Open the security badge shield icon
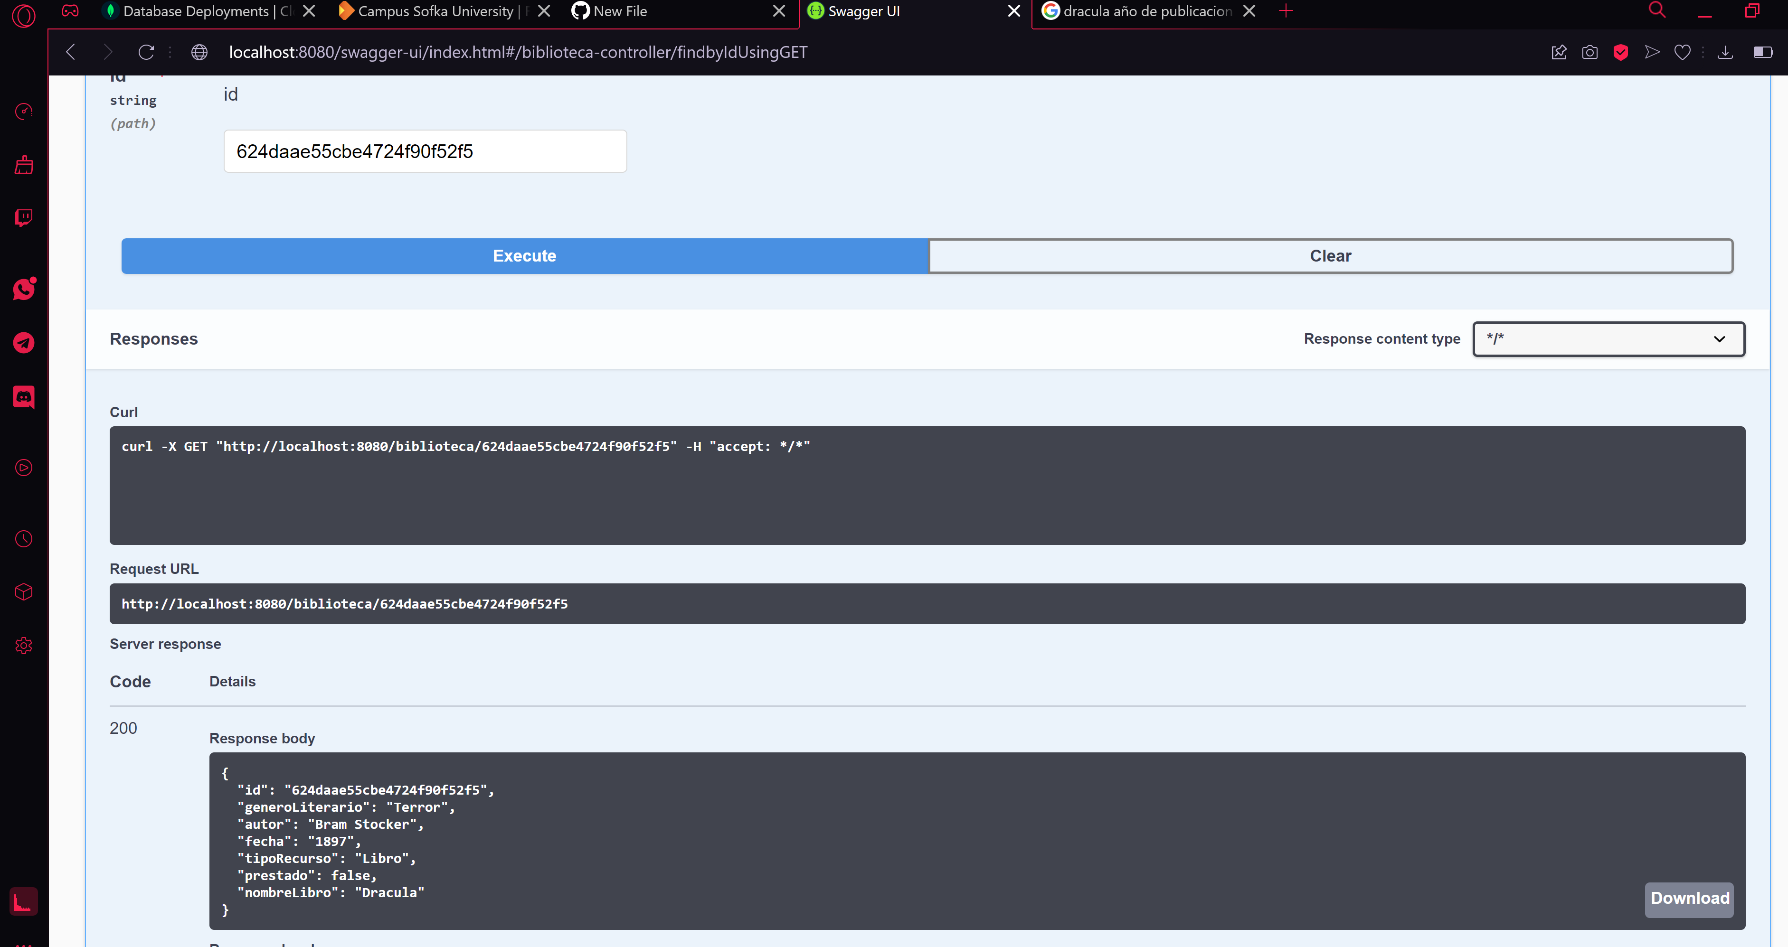The image size is (1788, 947). click(1621, 52)
